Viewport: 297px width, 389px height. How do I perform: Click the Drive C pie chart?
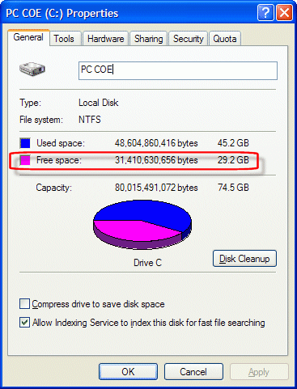(x=142, y=224)
